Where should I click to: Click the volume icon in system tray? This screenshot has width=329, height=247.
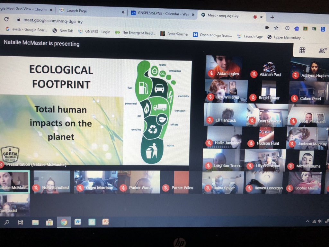pos(320,221)
